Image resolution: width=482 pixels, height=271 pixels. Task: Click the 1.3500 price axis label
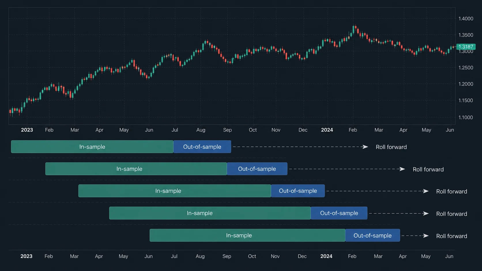(466, 35)
